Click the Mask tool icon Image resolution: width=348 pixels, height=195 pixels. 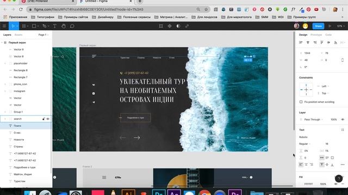coord(178,26)
